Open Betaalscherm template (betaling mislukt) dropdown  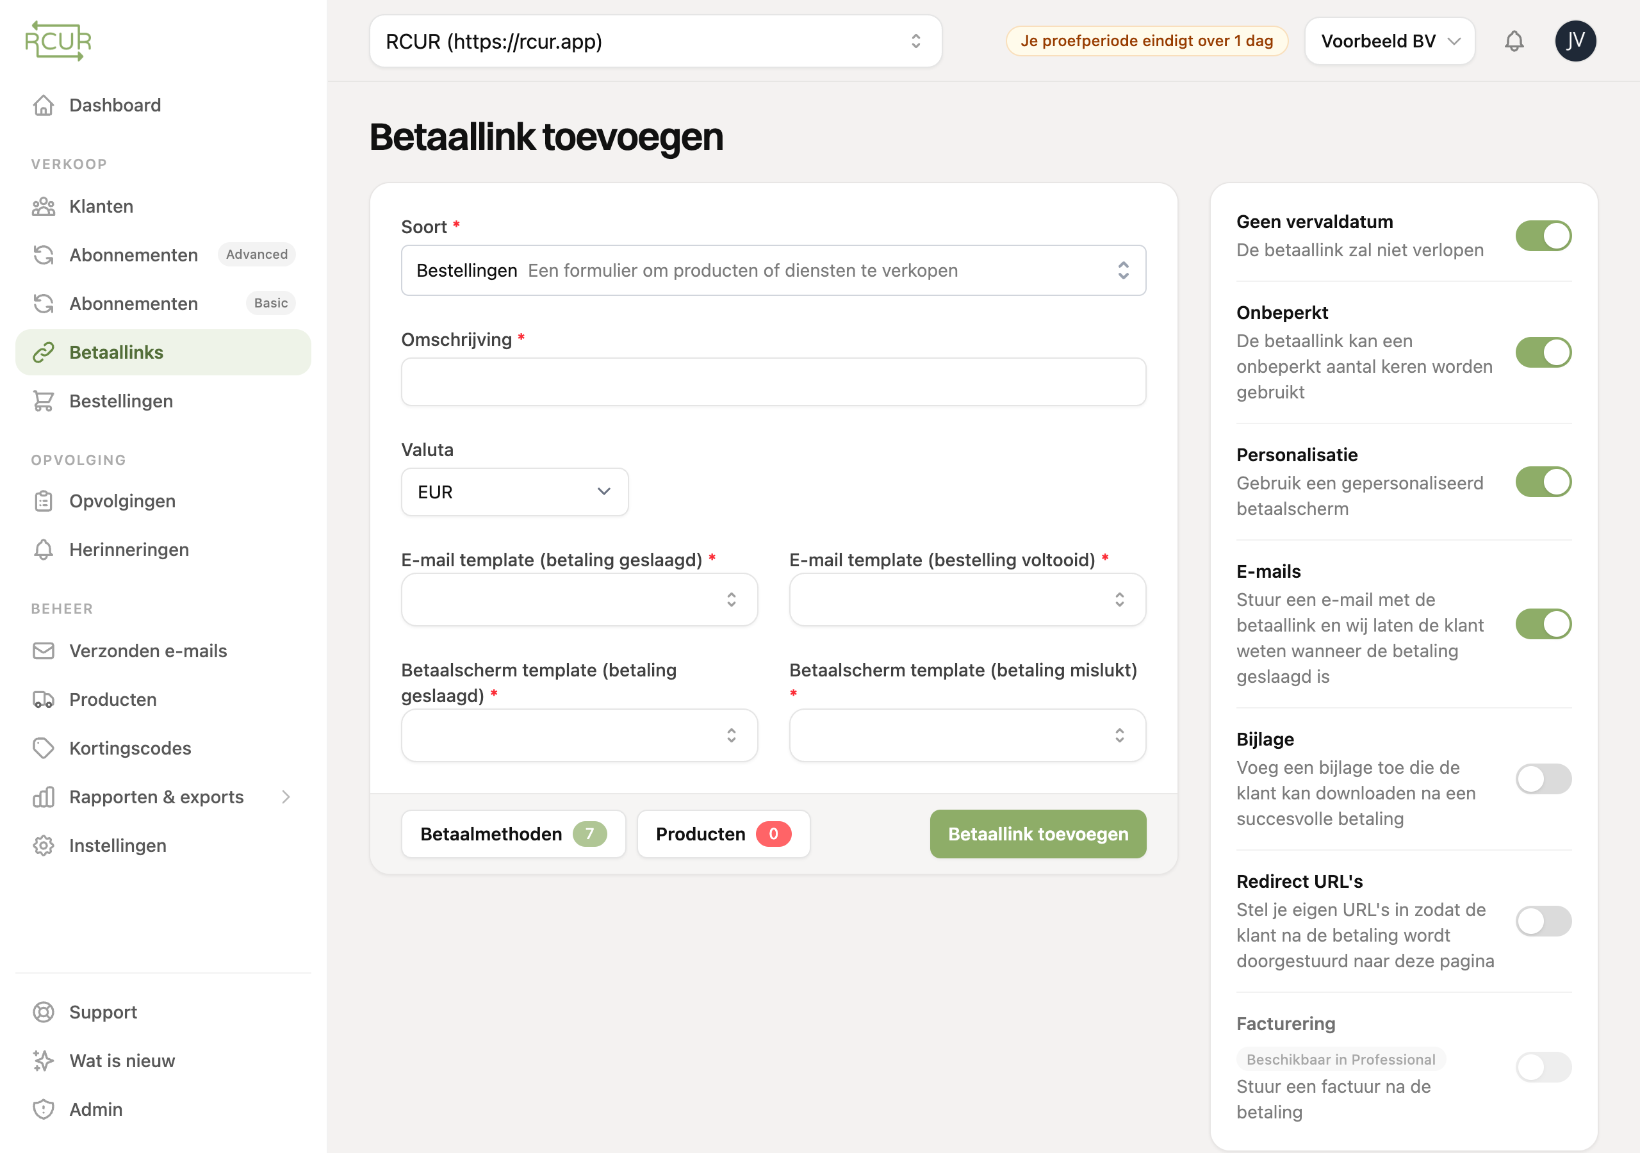point(967,735)
